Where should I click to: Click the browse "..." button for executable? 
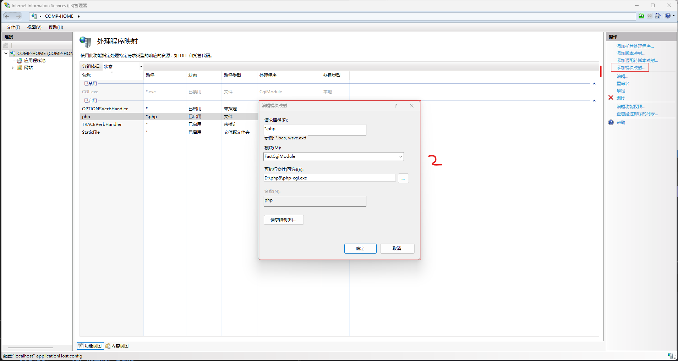403,178
